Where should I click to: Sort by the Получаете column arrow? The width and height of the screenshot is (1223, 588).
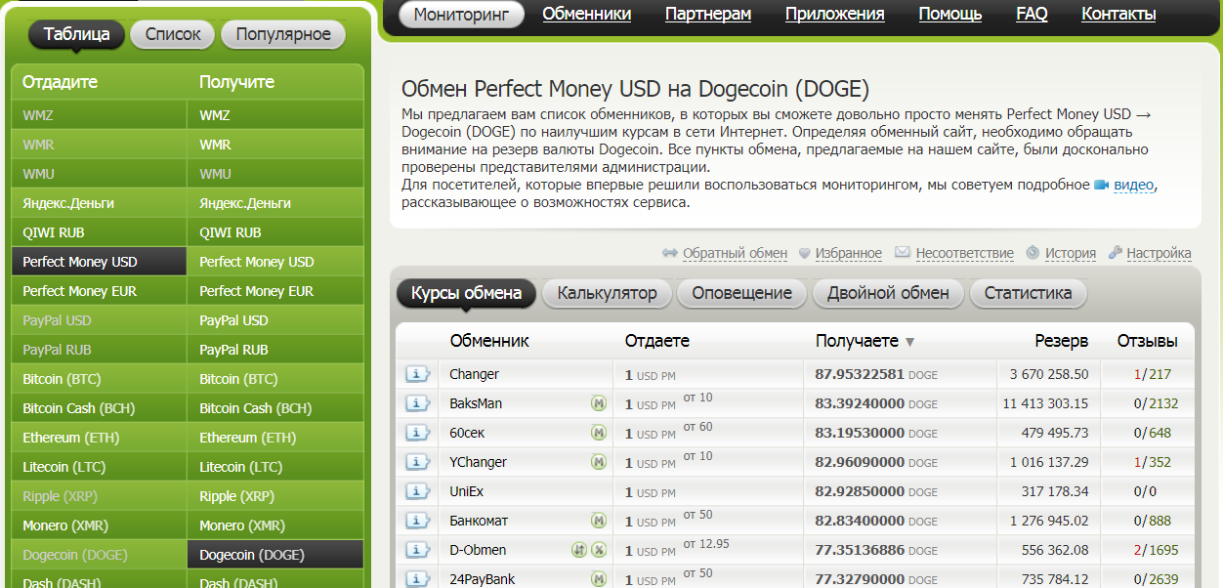909,342
